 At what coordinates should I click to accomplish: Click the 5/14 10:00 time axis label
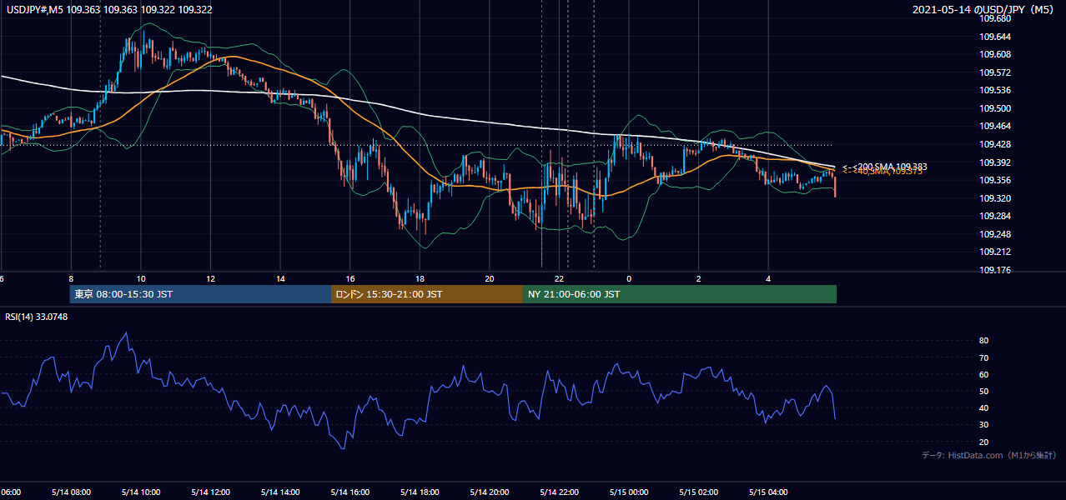click(x=141, y=492)
